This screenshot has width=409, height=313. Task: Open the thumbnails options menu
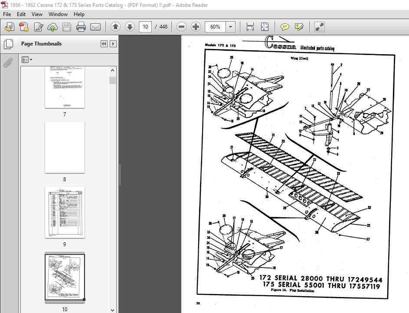(x=27, y=60)
